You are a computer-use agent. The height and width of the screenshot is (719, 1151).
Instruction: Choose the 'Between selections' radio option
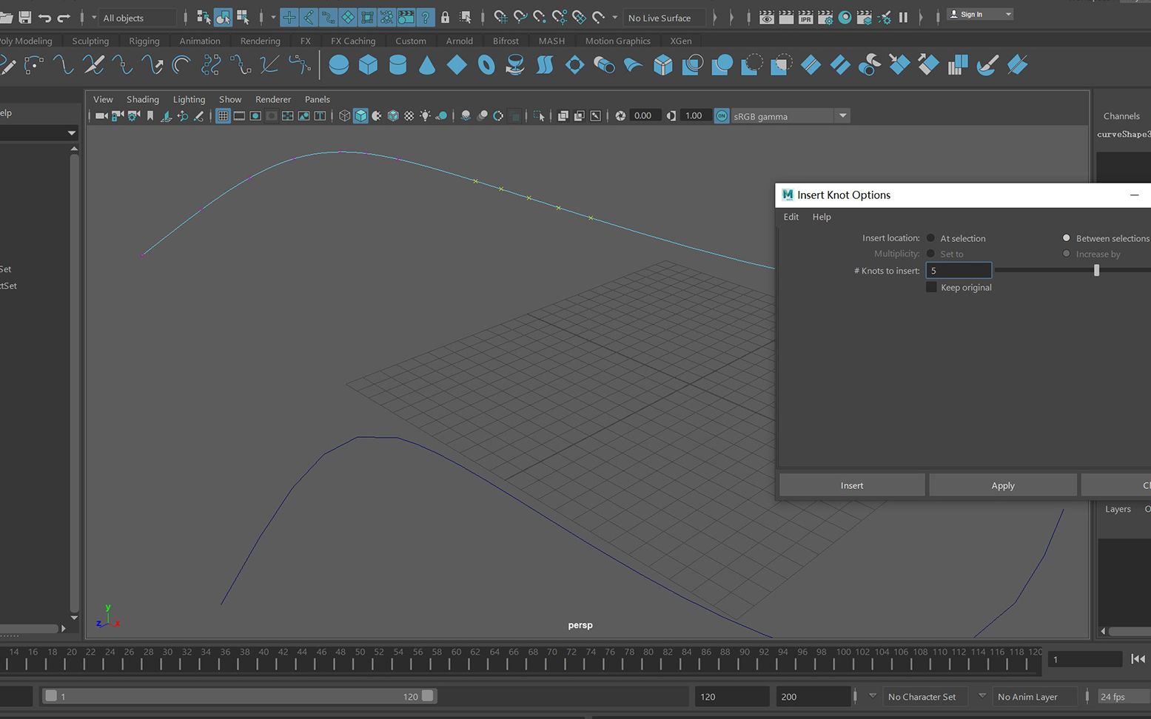(x=1067, y=238)
